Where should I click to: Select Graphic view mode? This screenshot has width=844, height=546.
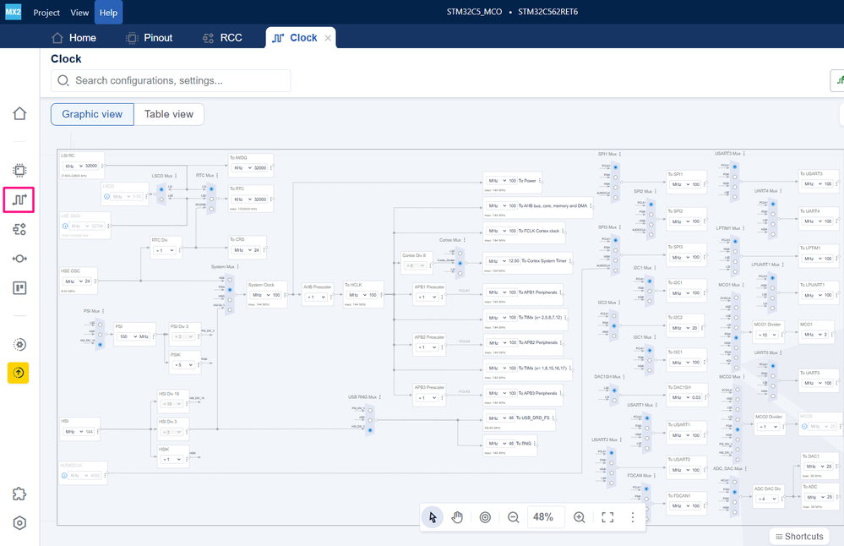tap(92, 114)
